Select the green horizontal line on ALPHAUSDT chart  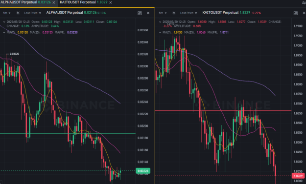(x=68, y=134)
